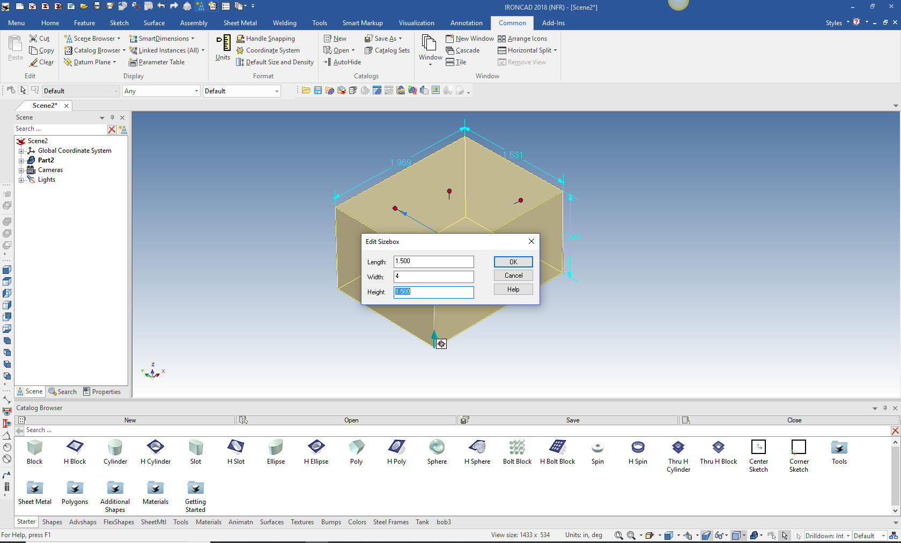This screenshot has width=901, height=543.
Task: Select the Corner Sketch catalog icon
Action: [799, 447]
